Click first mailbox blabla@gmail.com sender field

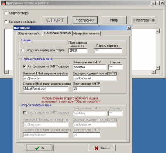tap(46, 89)
